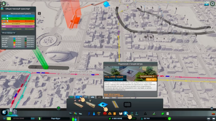
Task: Open the Districts tool icon
Action: (80, 114)
